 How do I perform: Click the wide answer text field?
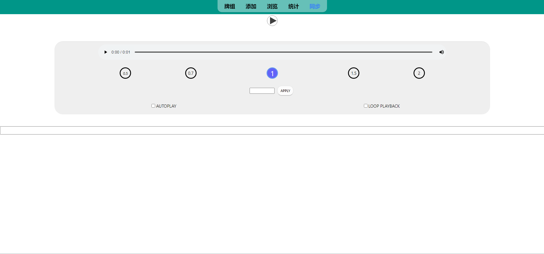[272, 130]
